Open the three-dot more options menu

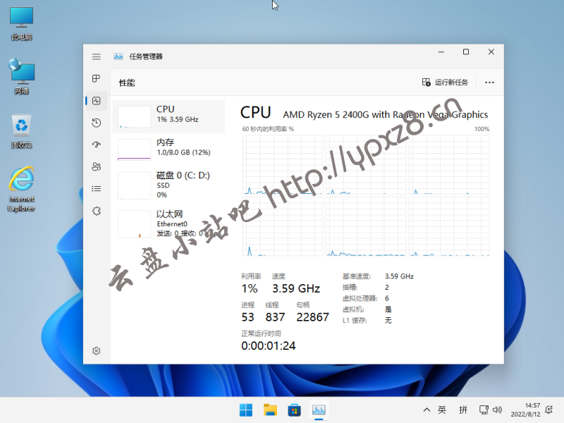tap(489, 82)
